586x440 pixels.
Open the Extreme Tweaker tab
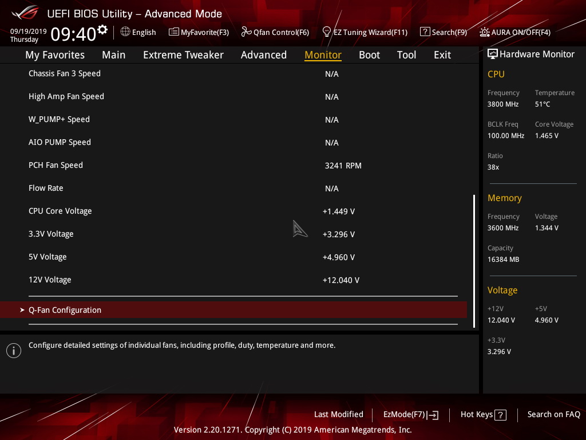[183, 55]
